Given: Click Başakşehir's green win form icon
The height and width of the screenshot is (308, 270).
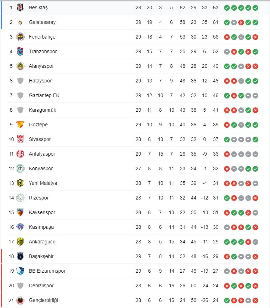Looking at the screenshot, I should pos(234,256).
